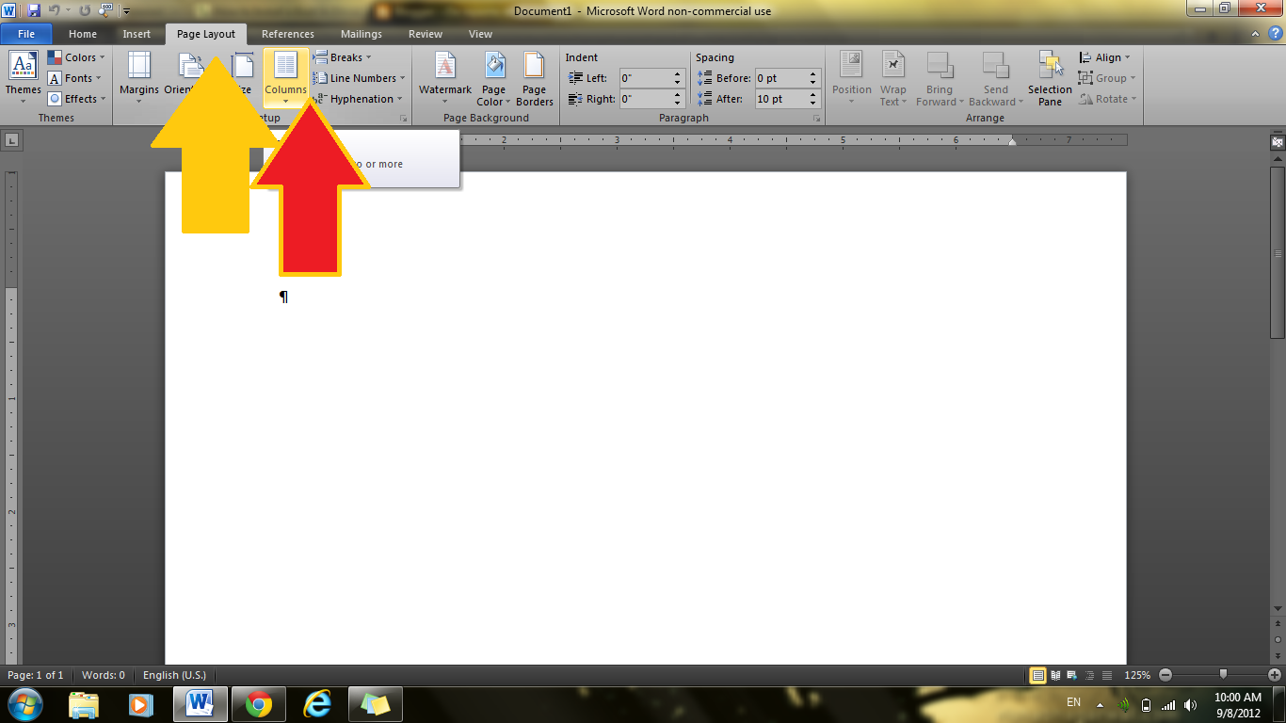
Task: Click the vertical scrollbar thumb
Action: 1278,254
